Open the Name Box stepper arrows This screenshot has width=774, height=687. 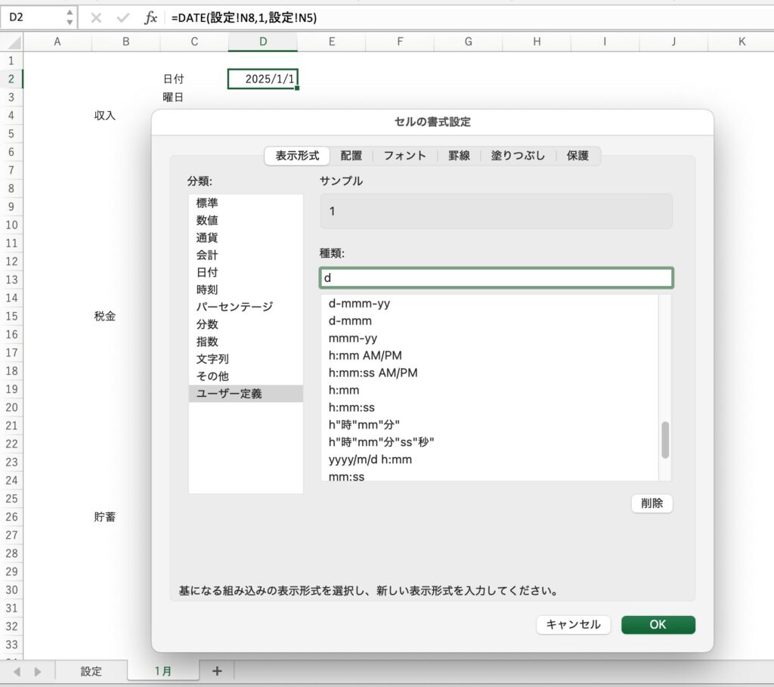(x=70, y=17)
